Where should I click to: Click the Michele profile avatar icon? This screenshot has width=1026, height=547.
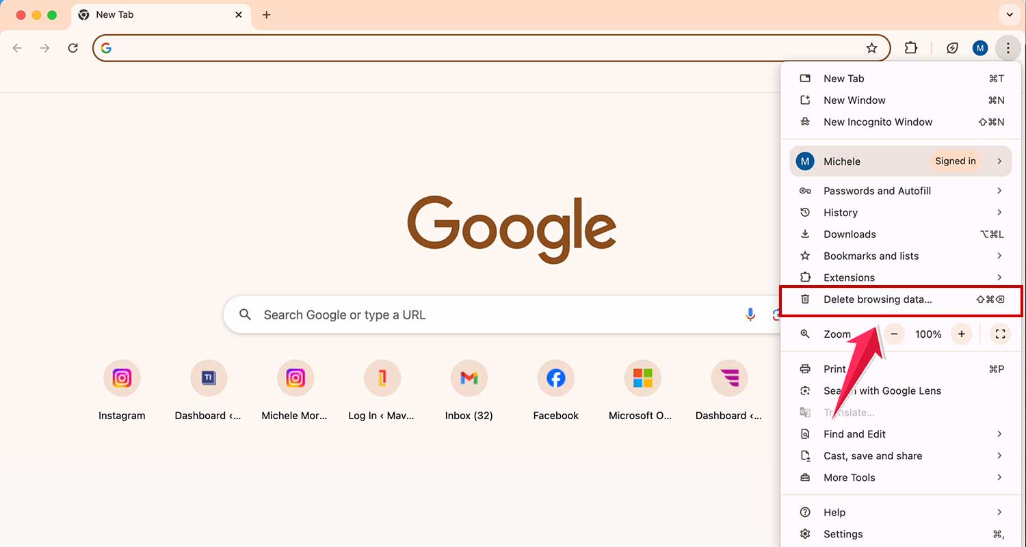point(980,48)
